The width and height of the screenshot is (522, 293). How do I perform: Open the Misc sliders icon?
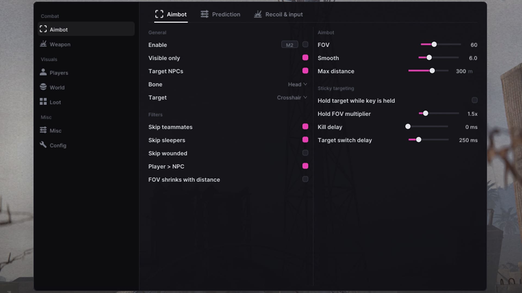click(x=43, y=130)
